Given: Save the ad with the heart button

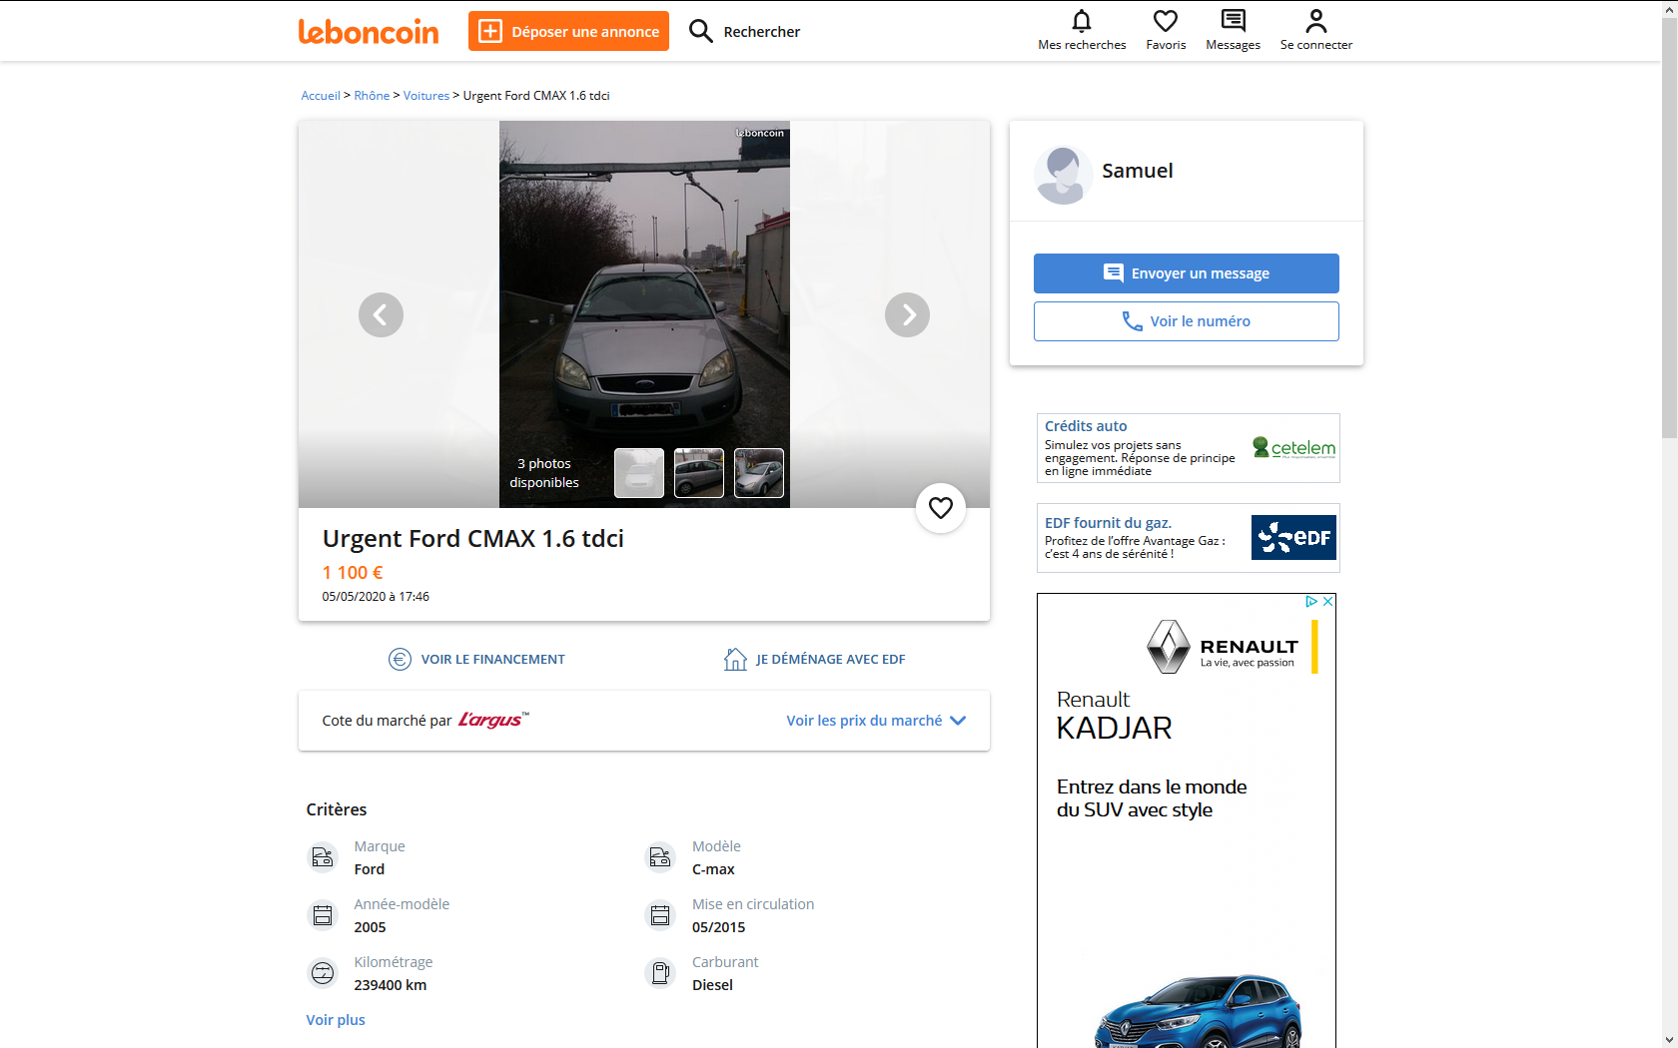Looking at the screenshot, I should pos(941,508).
